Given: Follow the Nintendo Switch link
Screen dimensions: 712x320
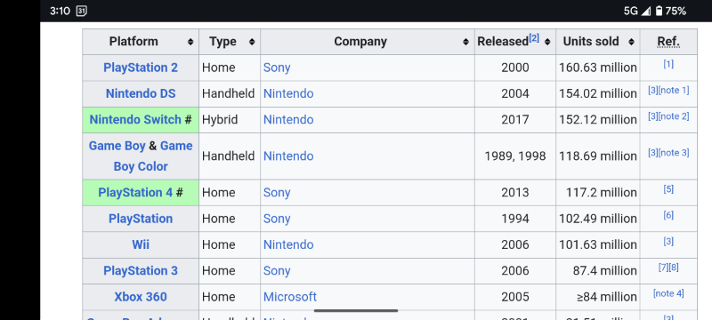Looking at the screenshot, I should 135,120.
